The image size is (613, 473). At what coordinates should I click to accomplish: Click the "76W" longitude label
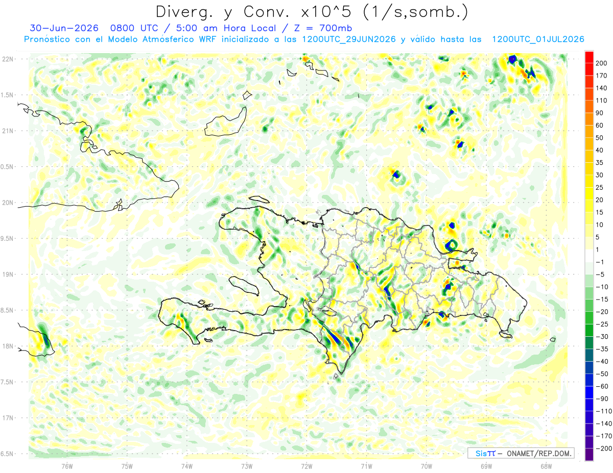67,466
